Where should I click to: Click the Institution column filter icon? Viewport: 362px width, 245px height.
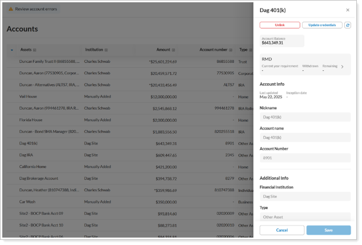click(x=106, y=50)
